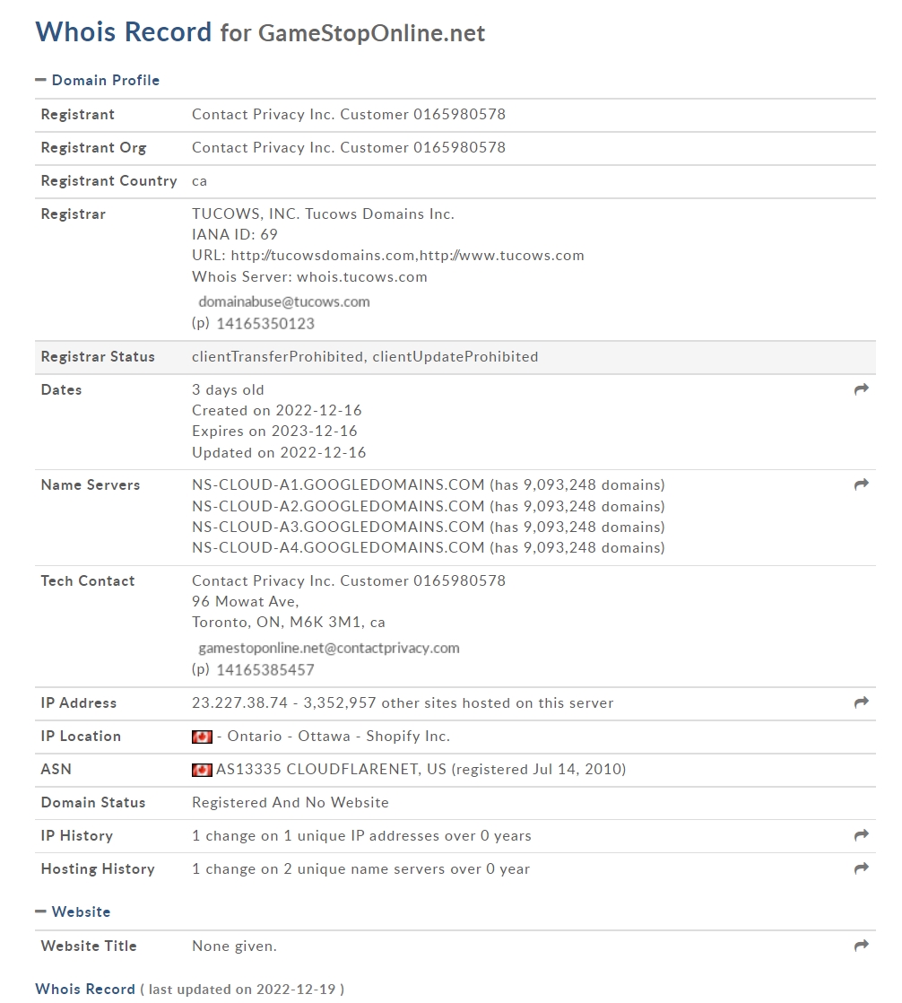Select Updated on 2022-12-16 date
Image resolution: width=902 pixels, height=1003 pixels.
[x=279, y=453]
